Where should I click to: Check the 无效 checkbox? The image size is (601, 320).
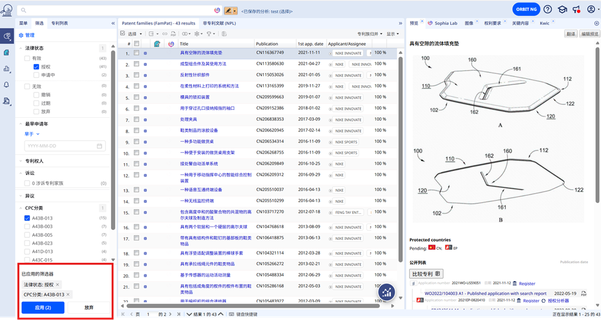(27, 86)
